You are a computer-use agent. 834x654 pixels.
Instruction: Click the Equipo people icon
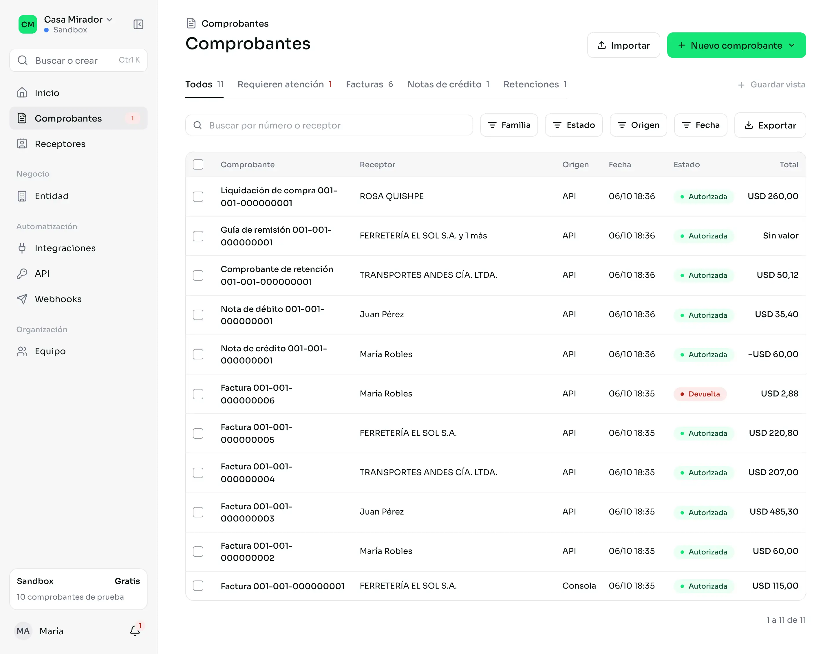22,351
